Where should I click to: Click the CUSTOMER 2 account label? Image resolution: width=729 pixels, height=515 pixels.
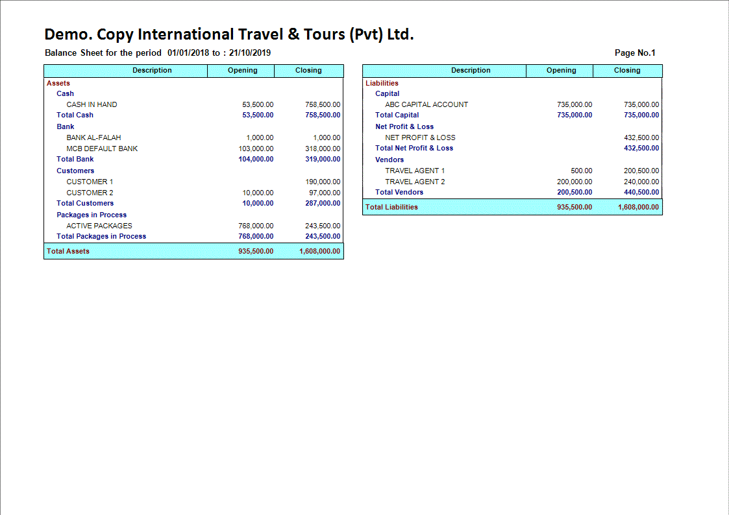coord(90,193)
